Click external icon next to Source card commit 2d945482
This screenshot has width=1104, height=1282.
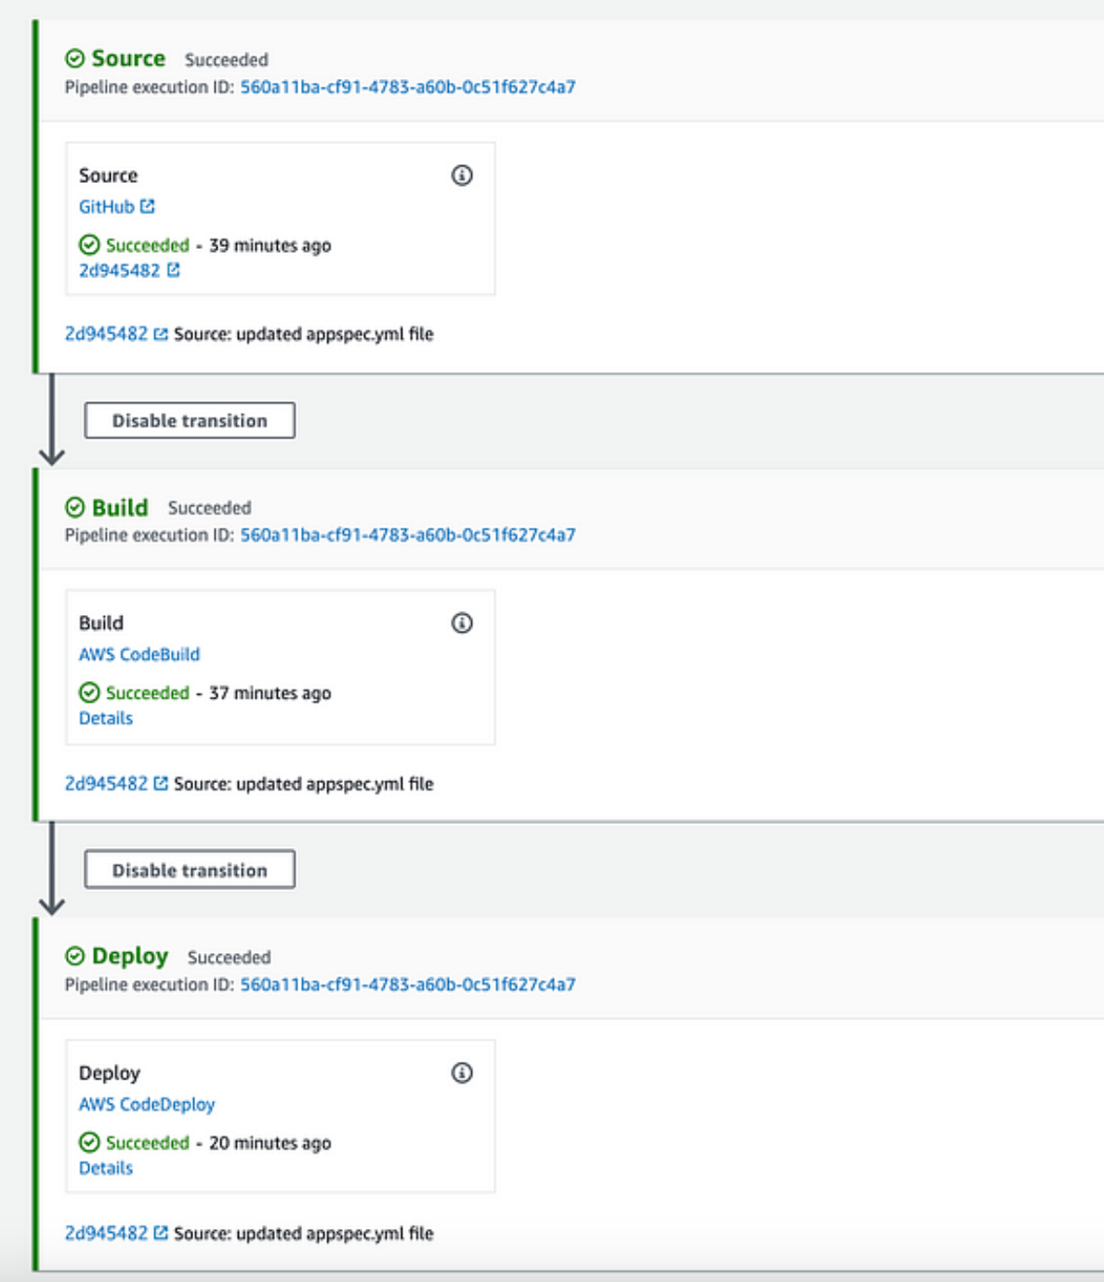tap(174, 270)
